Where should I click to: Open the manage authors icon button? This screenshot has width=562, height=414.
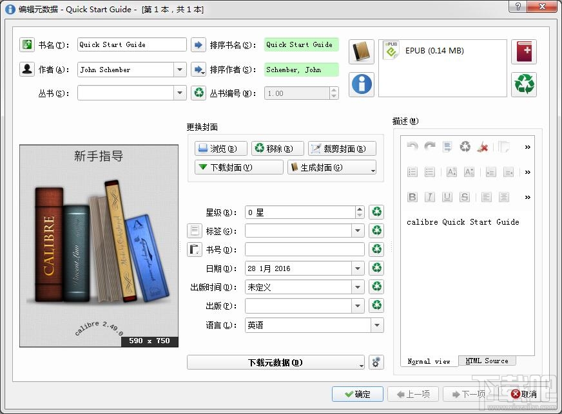27,69
